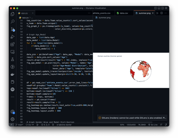Image resolution: width=178 pixels, height=138 pixels.
Task: Switch to the athlete_events.csv tab
Action: point(101,13)
